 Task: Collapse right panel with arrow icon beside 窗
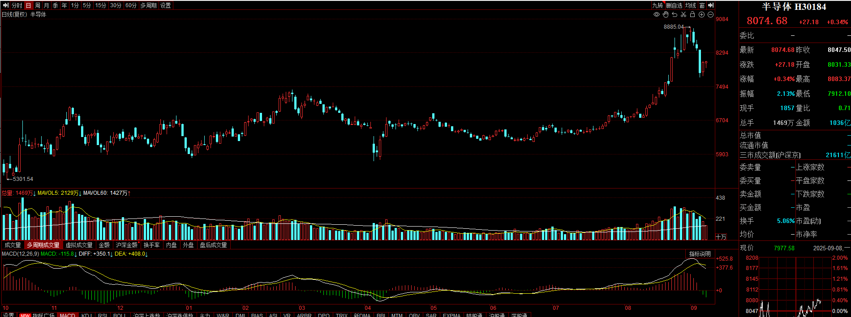pyautogui.click(x=710, y=5)
